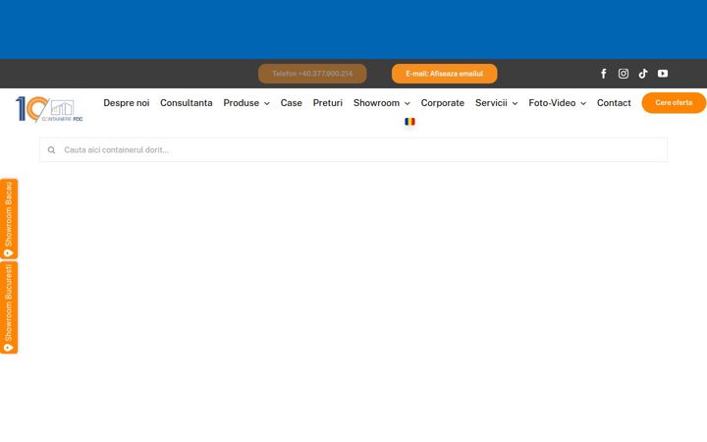The height and width of the screenshot is (442, 707).
Task: Open the Instagram profile icon
Action: click(x=624, y=74)
